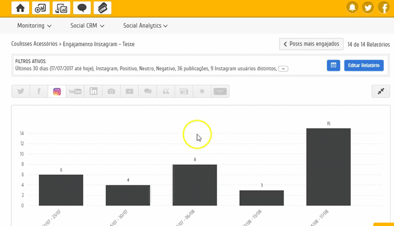Expand the active filters ellipsis button
The height and width of the screenshot is (226, 394).
284,69
